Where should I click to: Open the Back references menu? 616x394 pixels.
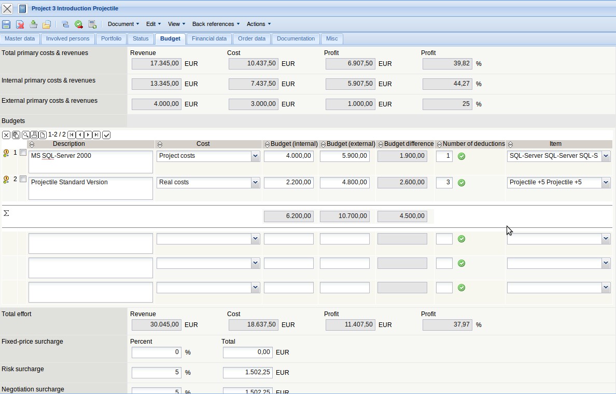pyautogui.click(x=216, y=24)
